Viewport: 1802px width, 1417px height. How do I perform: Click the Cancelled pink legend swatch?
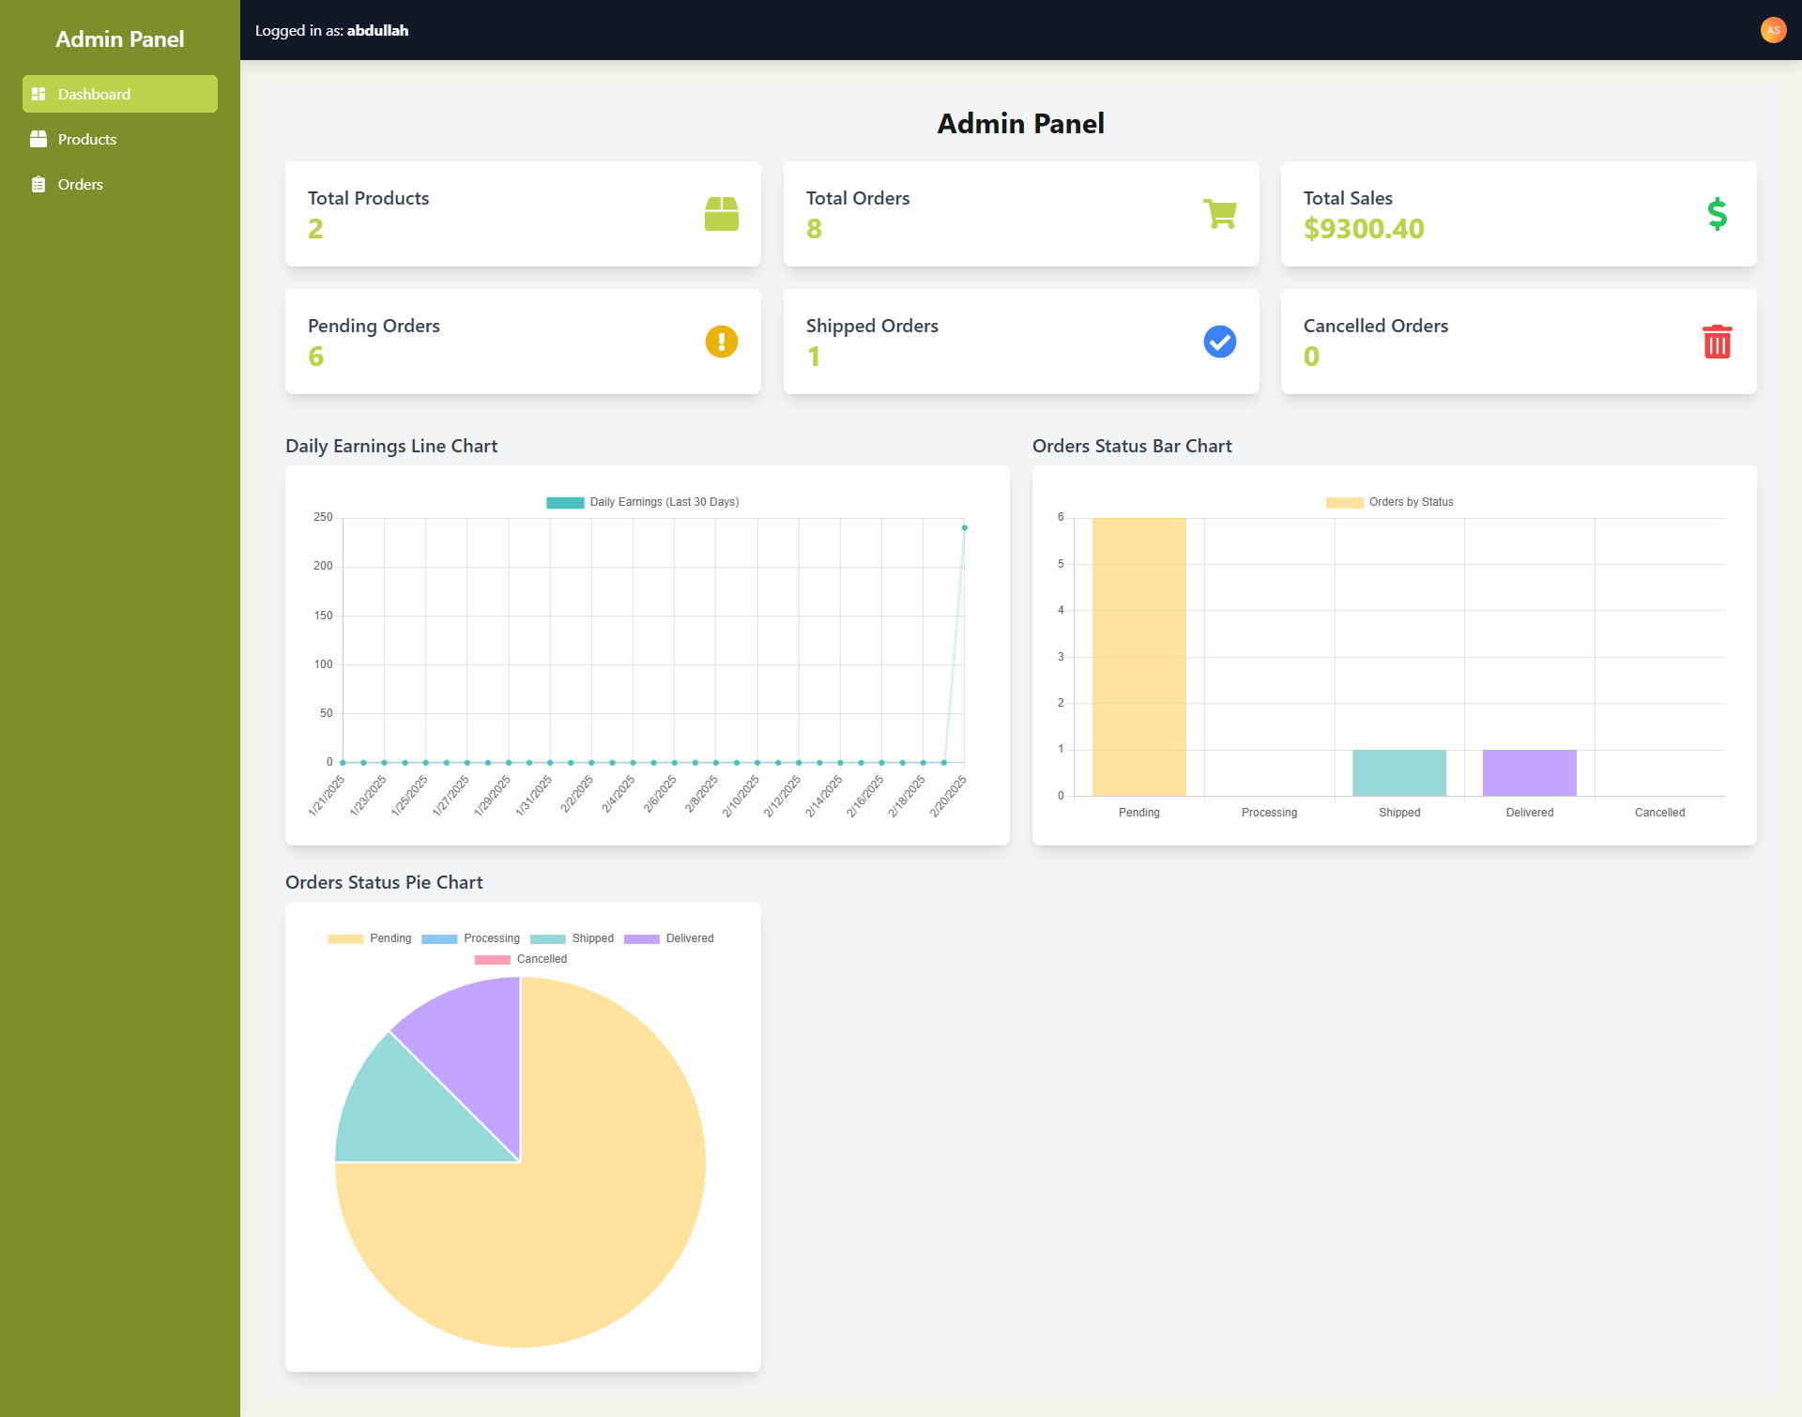[493, 959]
